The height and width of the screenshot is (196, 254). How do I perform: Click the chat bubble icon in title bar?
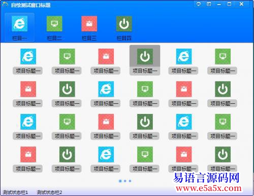pyautogui.click(x=199, y=4)
